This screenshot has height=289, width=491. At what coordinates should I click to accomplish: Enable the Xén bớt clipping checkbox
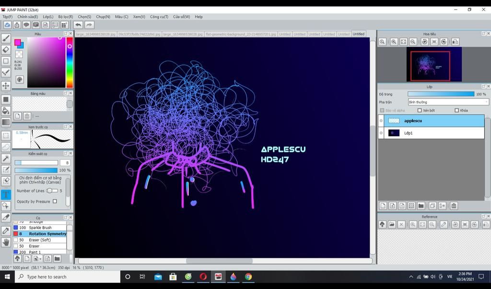pyautogui.click(x=420, y=110)
